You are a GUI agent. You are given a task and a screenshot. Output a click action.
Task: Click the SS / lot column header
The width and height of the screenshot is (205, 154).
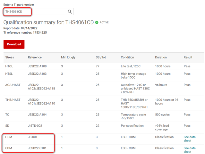pos(101,57)
